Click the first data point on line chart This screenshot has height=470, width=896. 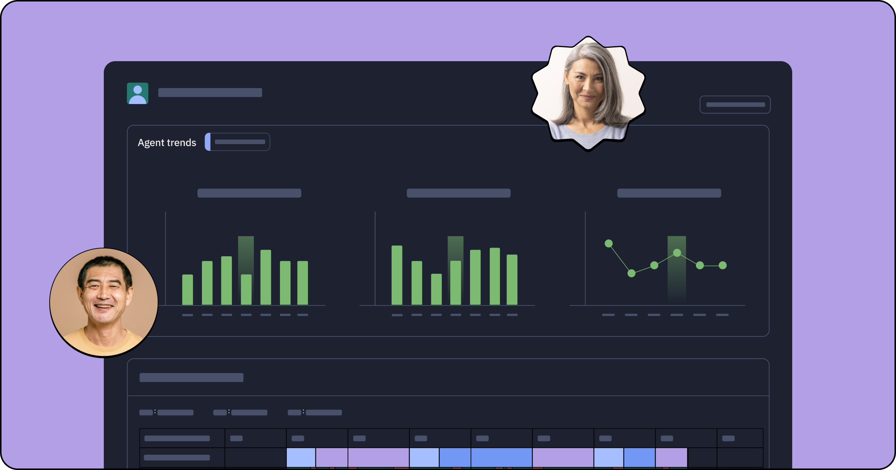coord(609,244)
